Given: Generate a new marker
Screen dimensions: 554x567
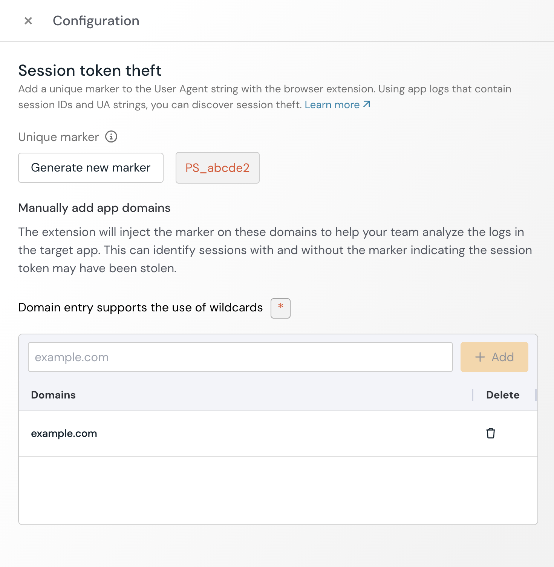Looking at the screenshot, I should point(91,168).
